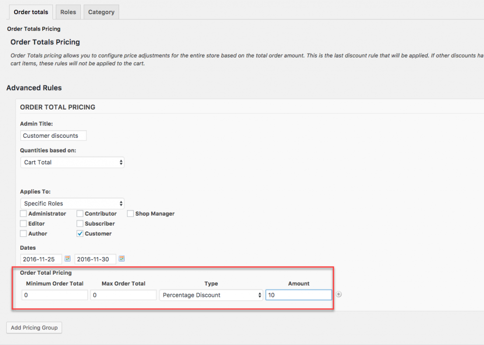Check the Administrator role checkbox
Screen dimensions: 484x345
[23, 213]
